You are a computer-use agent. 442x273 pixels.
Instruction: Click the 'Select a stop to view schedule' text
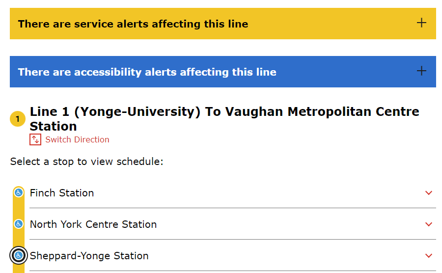coord(86,162)
